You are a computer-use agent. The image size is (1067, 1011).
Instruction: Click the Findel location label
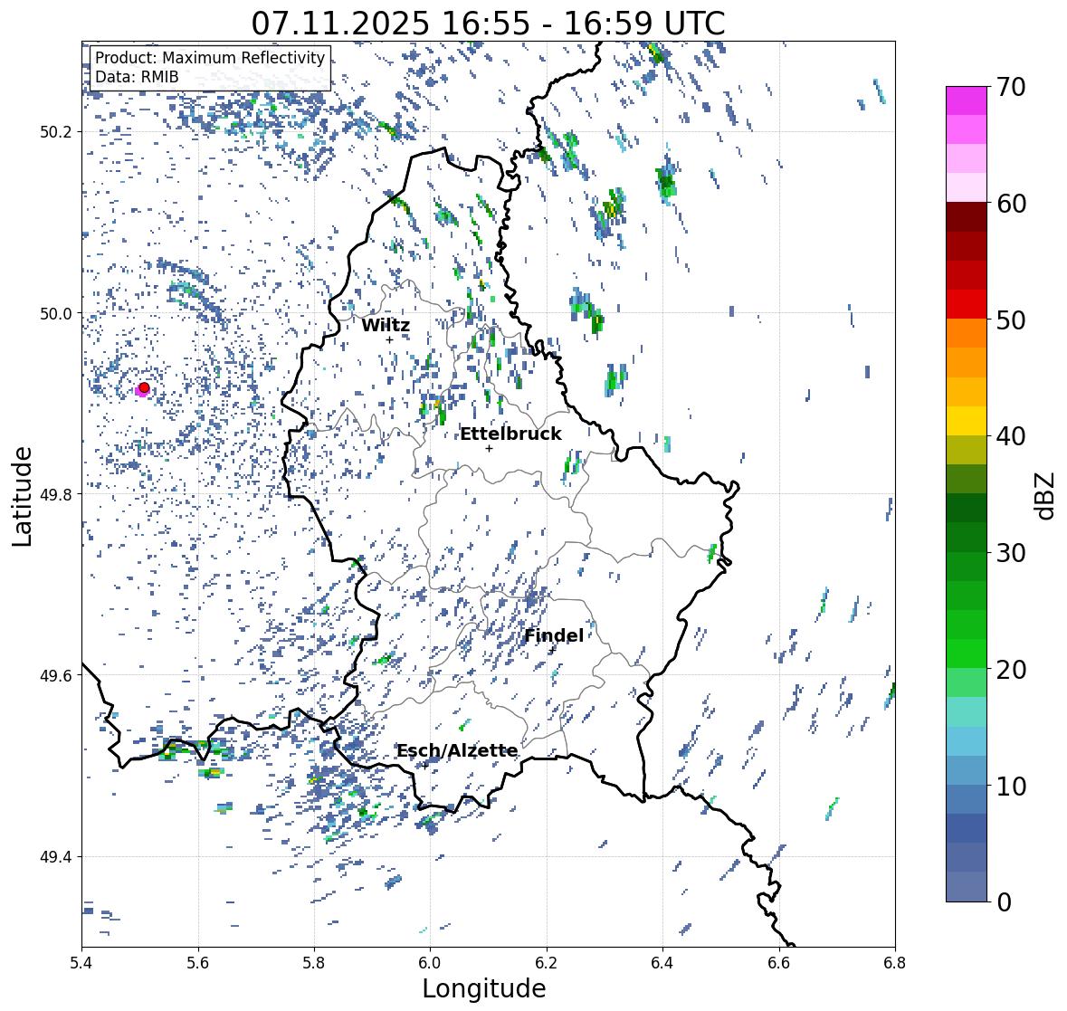coord(554,635)
